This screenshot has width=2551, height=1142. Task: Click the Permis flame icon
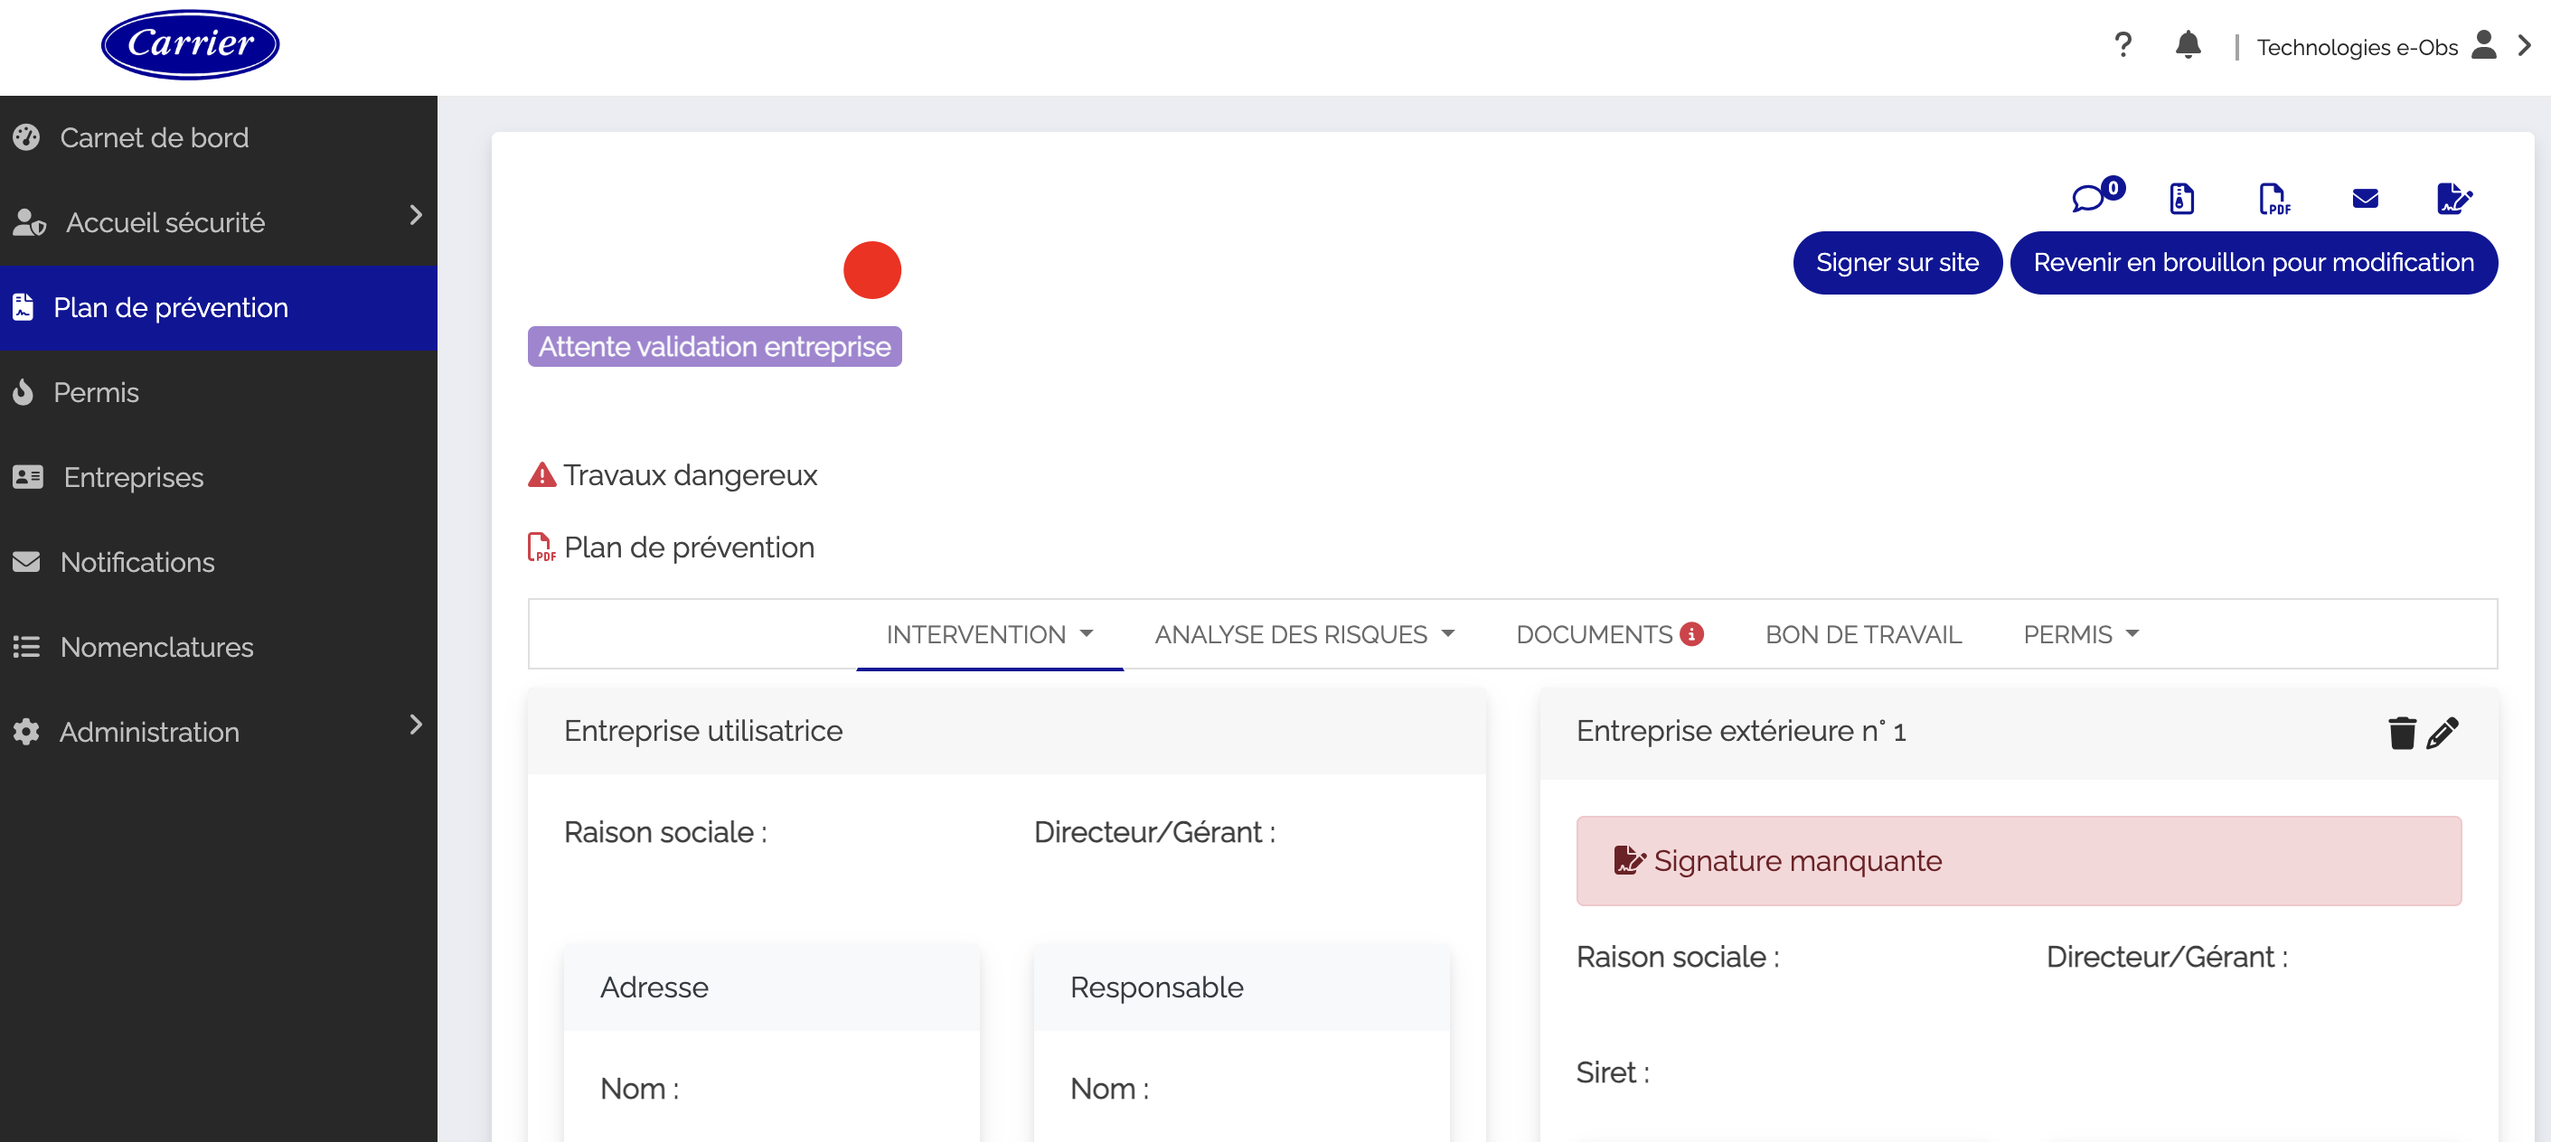pyautogui.click(x=24, y=393)
